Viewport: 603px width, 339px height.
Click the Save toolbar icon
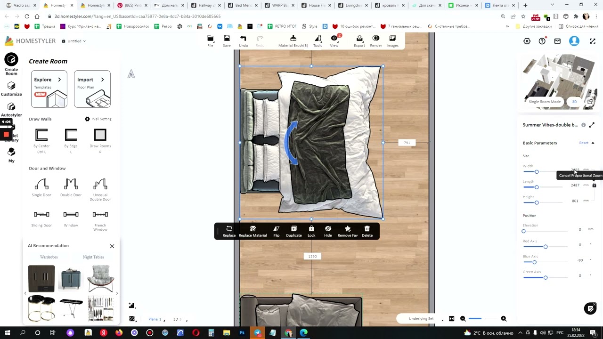point(227,41)
